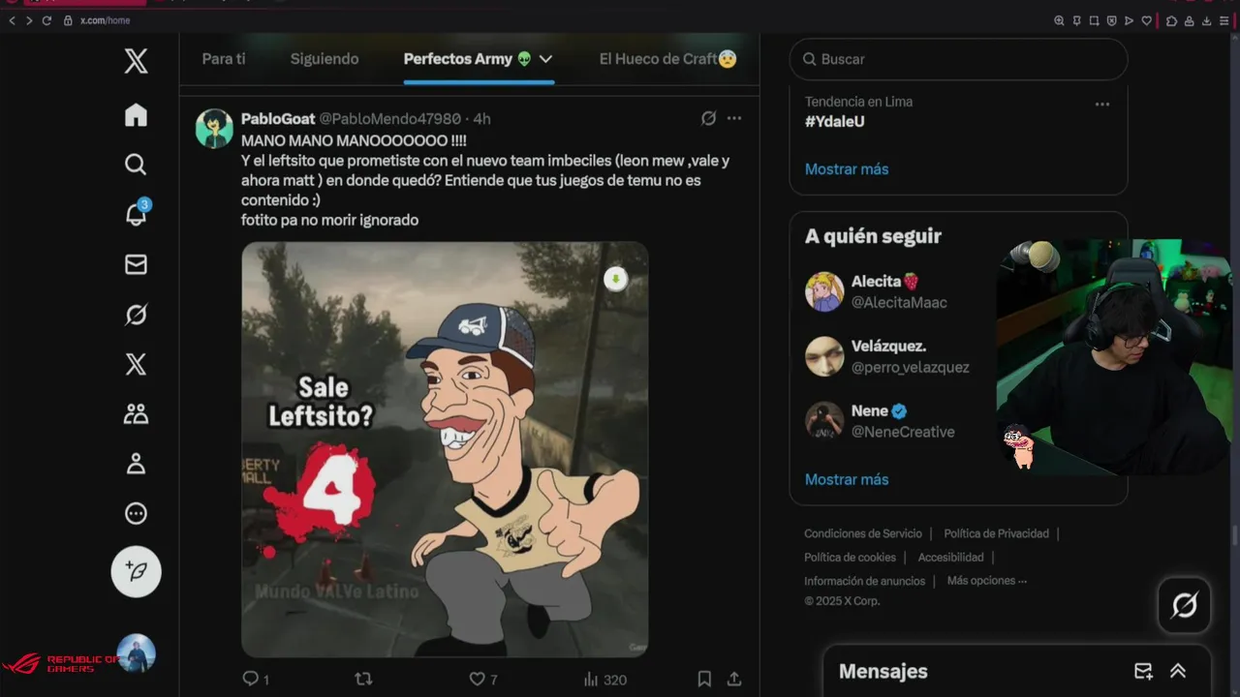The image size is (1240, 697).
Task: Open Política de Privacidad link
Action: point(997,533)
